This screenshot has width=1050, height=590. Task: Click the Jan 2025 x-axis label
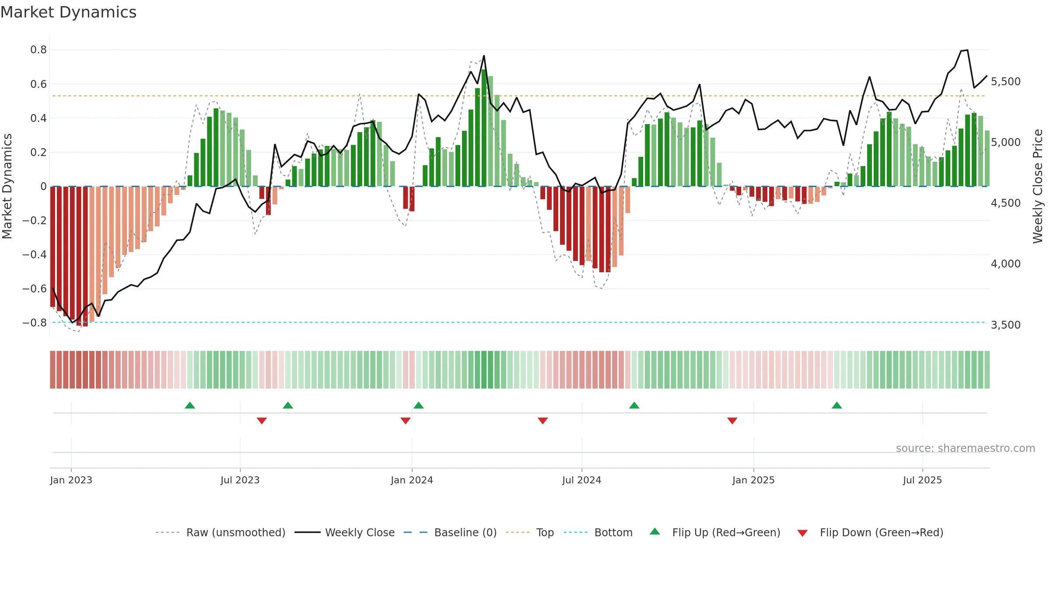[x=753, y=480]
